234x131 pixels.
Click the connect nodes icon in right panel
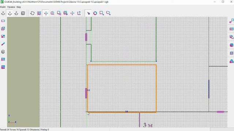231,21
